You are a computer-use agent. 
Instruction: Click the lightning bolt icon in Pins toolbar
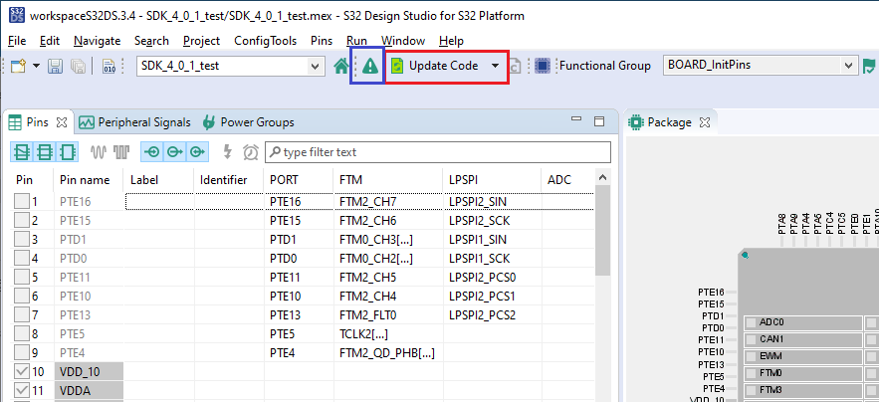pyautogui.click(x=228, y=152)
